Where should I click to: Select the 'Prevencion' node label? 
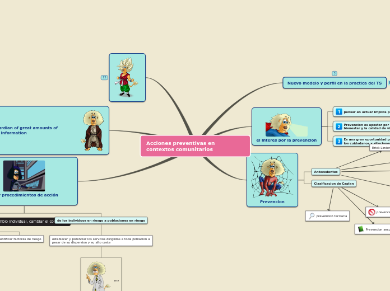coord(272,202)
